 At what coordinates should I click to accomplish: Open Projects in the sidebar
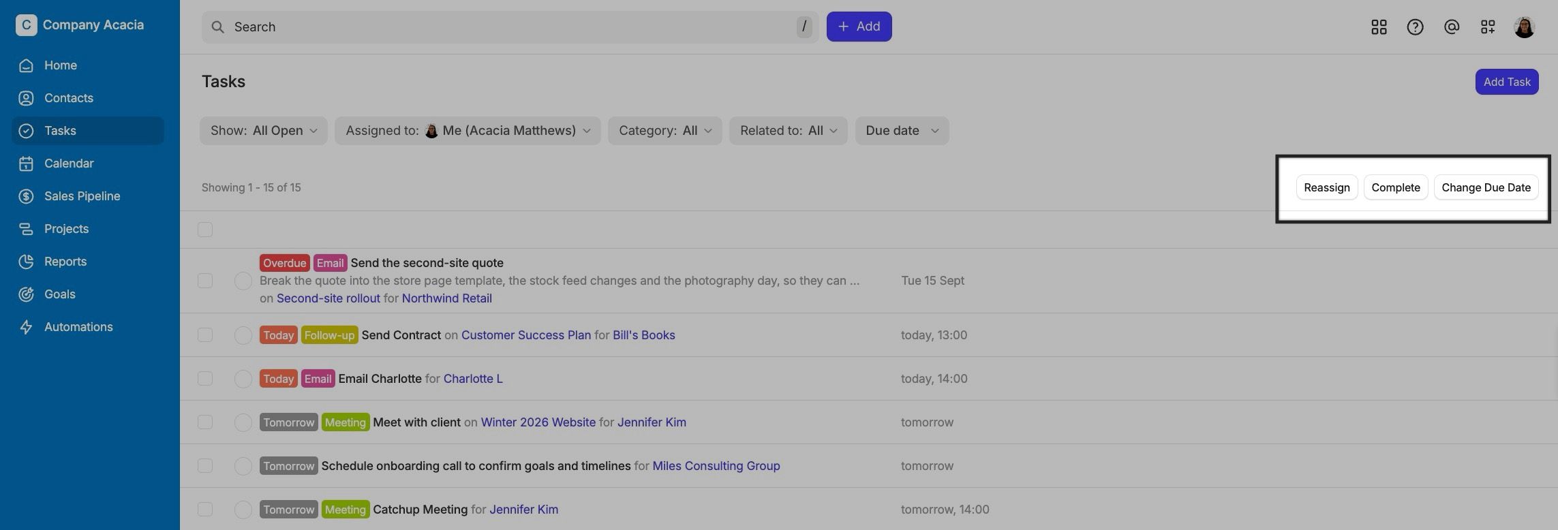tap(88, 229)
